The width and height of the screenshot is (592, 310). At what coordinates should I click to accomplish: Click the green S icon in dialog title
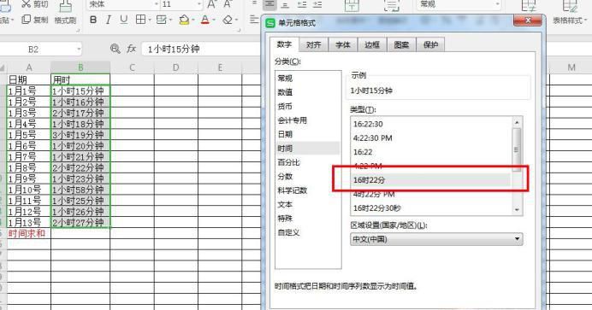270,23
